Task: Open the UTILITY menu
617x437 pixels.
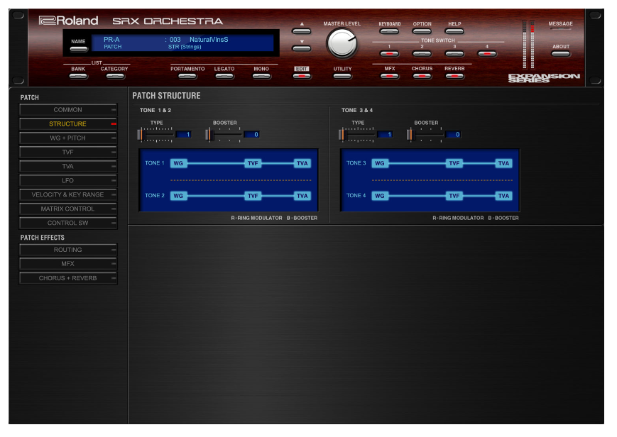Action: tap(342, 77)
